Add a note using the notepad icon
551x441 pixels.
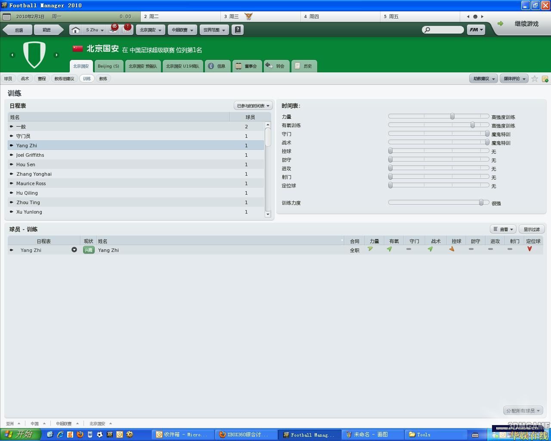[x=545, y=79]
